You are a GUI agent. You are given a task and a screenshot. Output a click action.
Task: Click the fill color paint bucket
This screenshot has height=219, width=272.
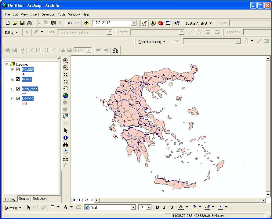tap(194, 207)
